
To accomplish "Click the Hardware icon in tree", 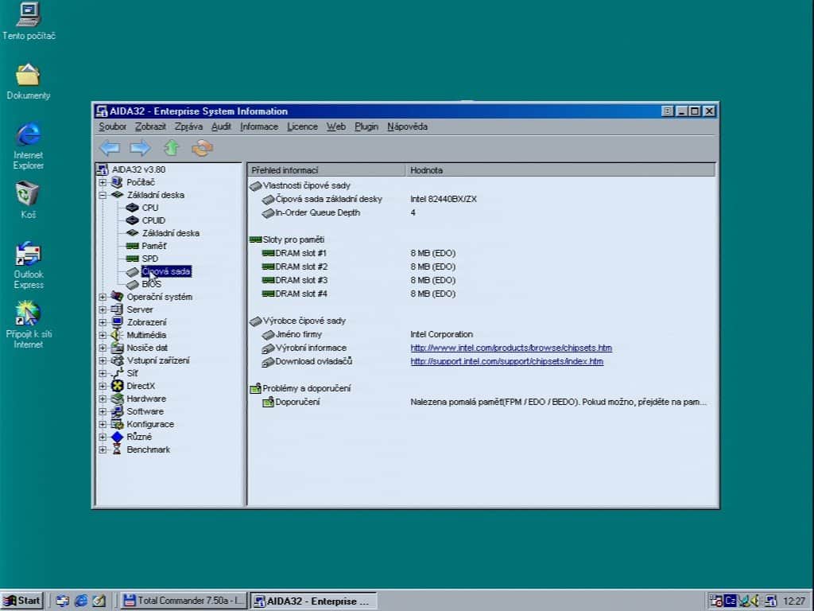I will 118,399.
